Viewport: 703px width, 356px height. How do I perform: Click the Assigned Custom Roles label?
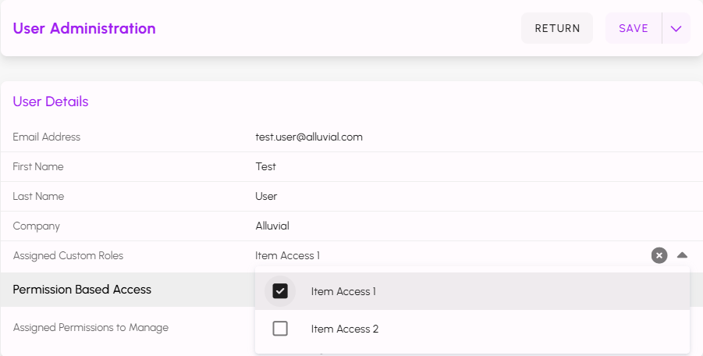68,255
